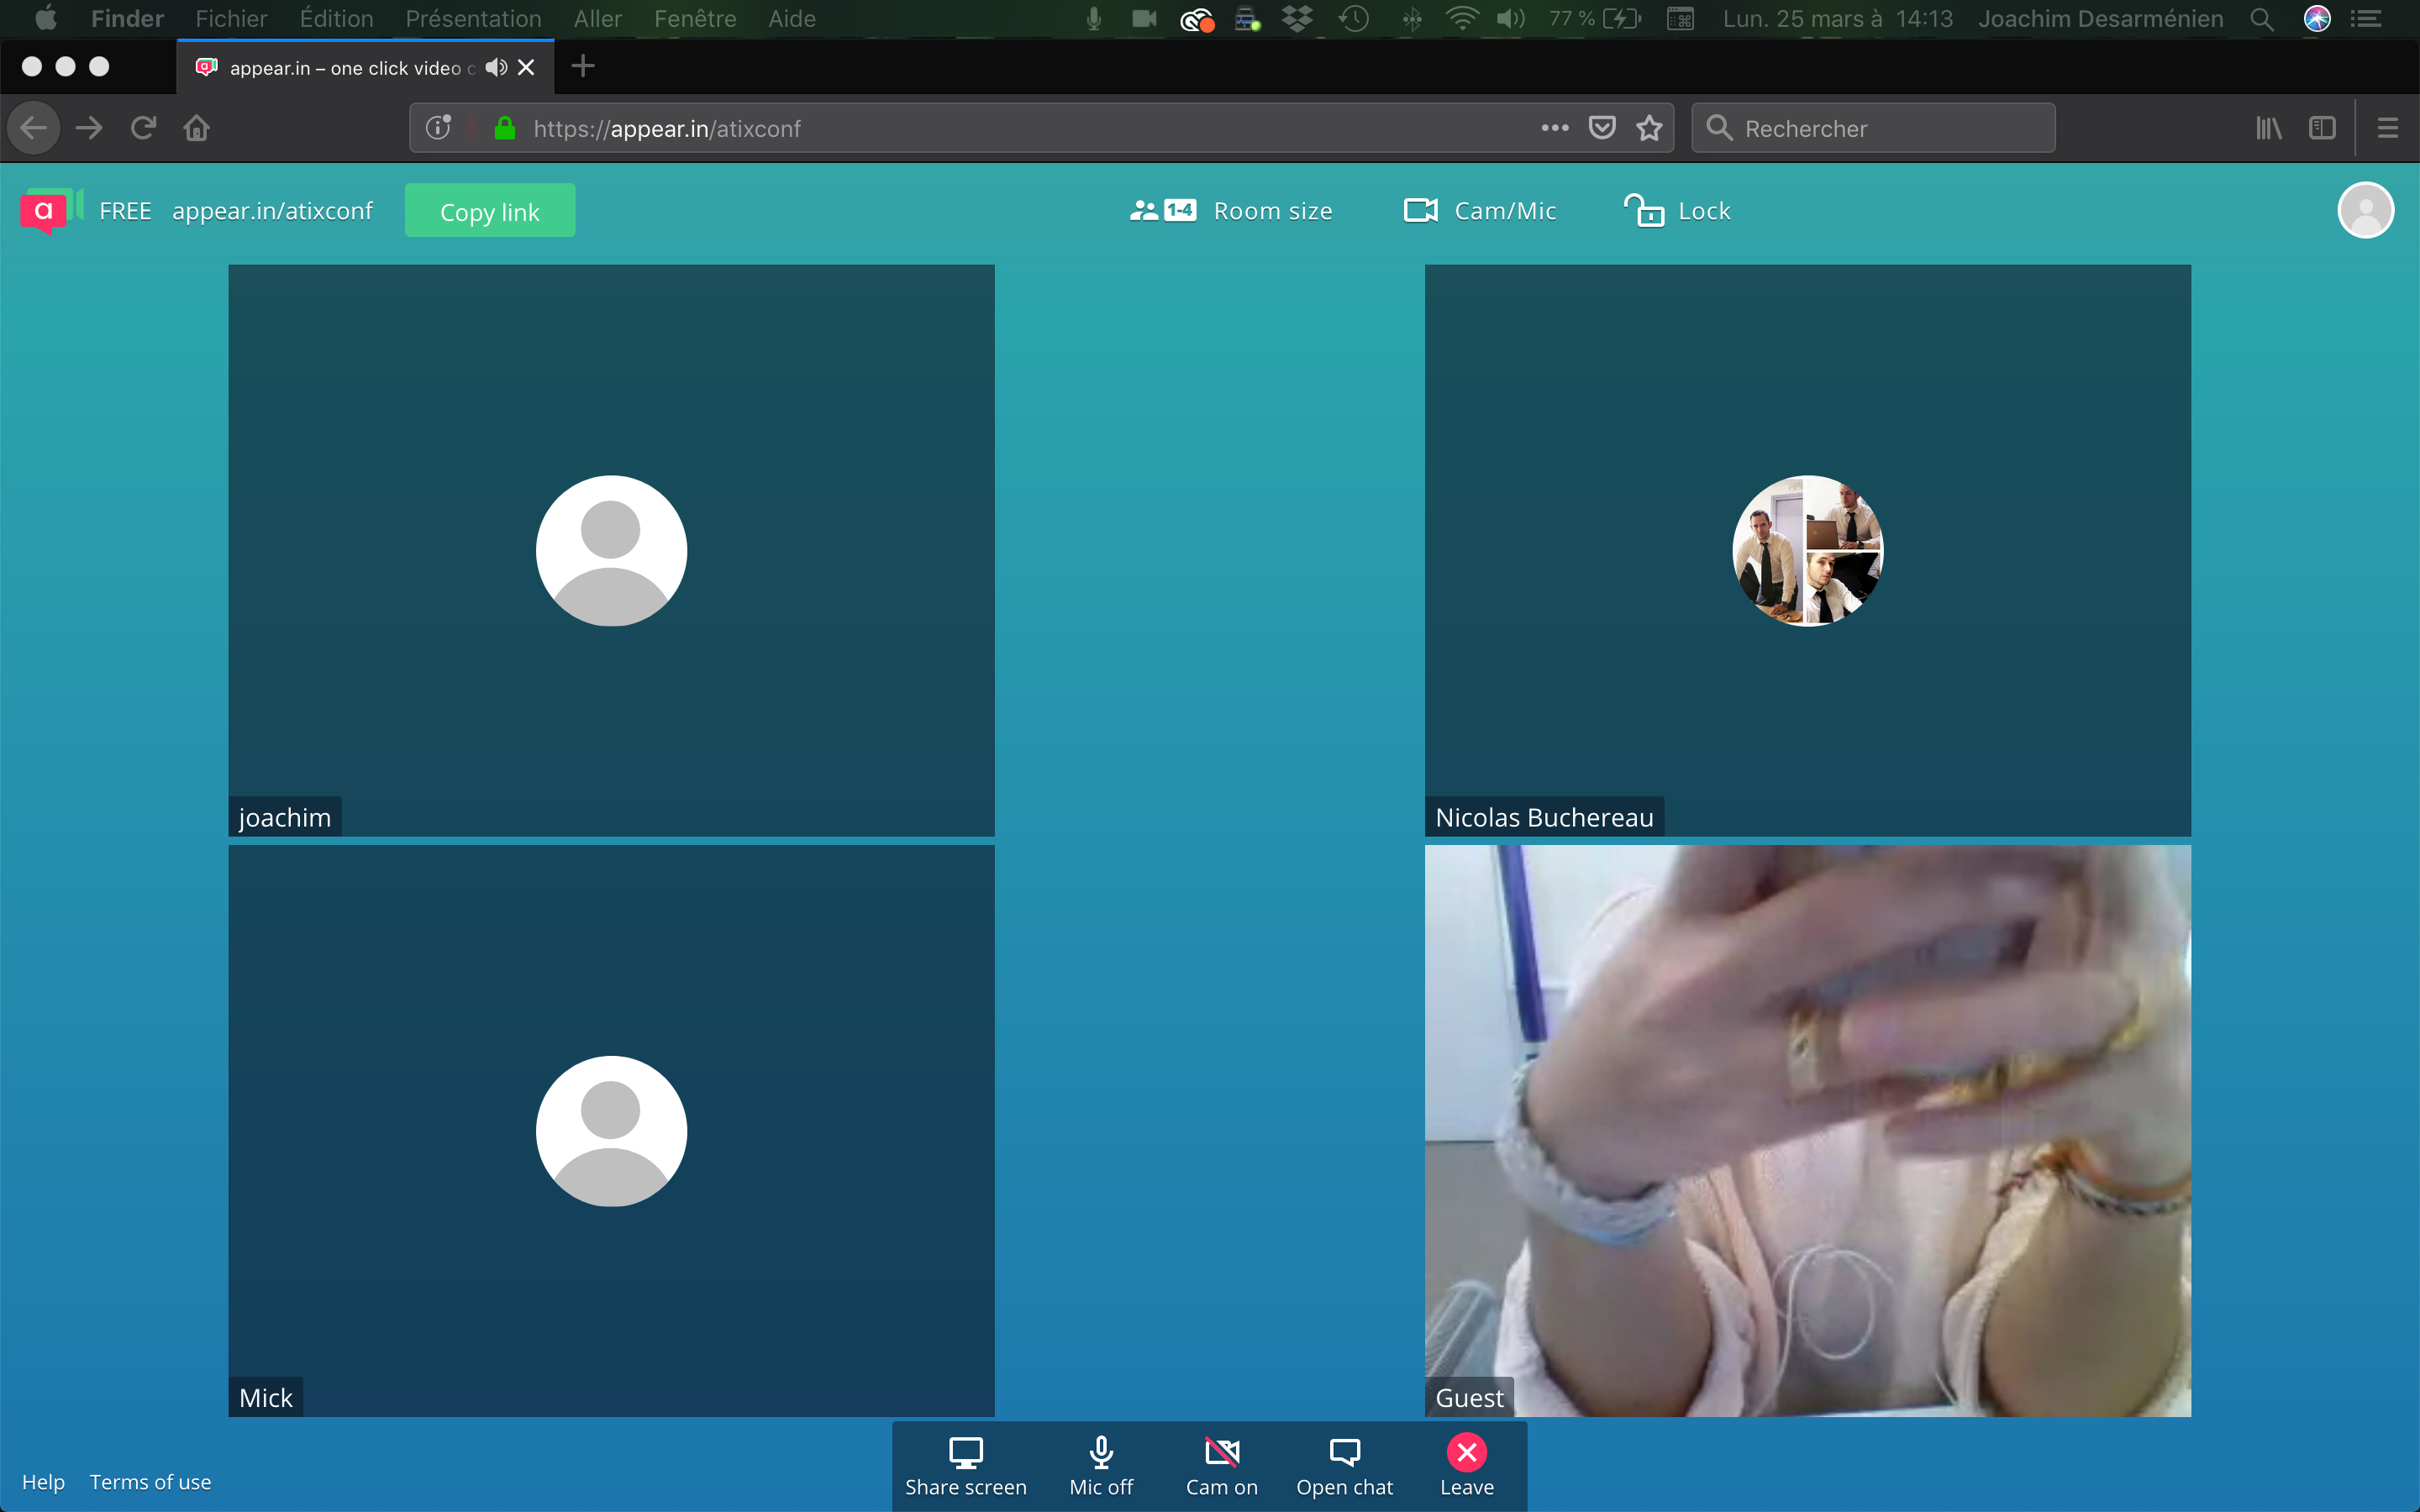The height and width of the screenshot is (1512, 2420).
Task: Click the browser forward arrow
Action: (x=89, y=128)
